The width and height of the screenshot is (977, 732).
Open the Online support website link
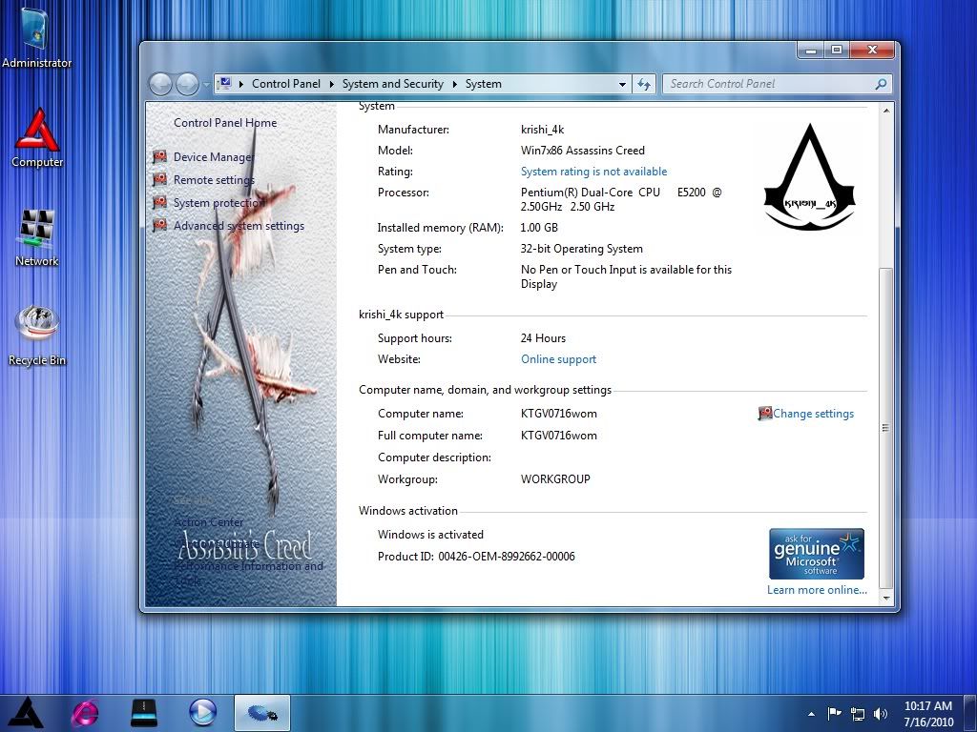click(x=558, y=359)
